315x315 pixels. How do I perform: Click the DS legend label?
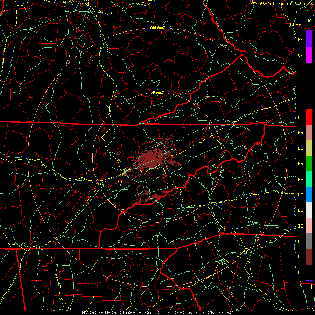pyautogui.click(x=301, y=210)
